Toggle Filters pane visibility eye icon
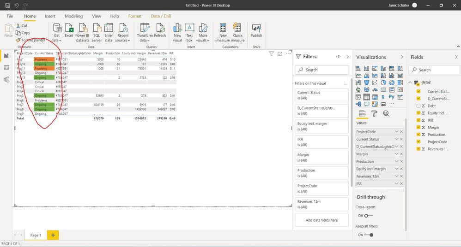Screen dimensions: 461x247 [339, 57]
